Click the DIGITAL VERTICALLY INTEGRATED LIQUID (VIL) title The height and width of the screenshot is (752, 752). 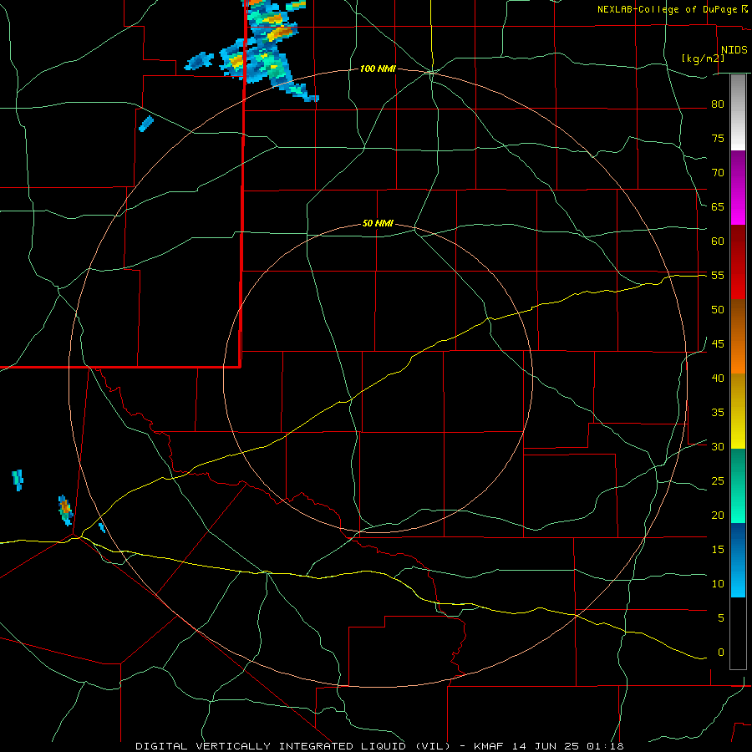pyautogui.click(x=292, y=746)
